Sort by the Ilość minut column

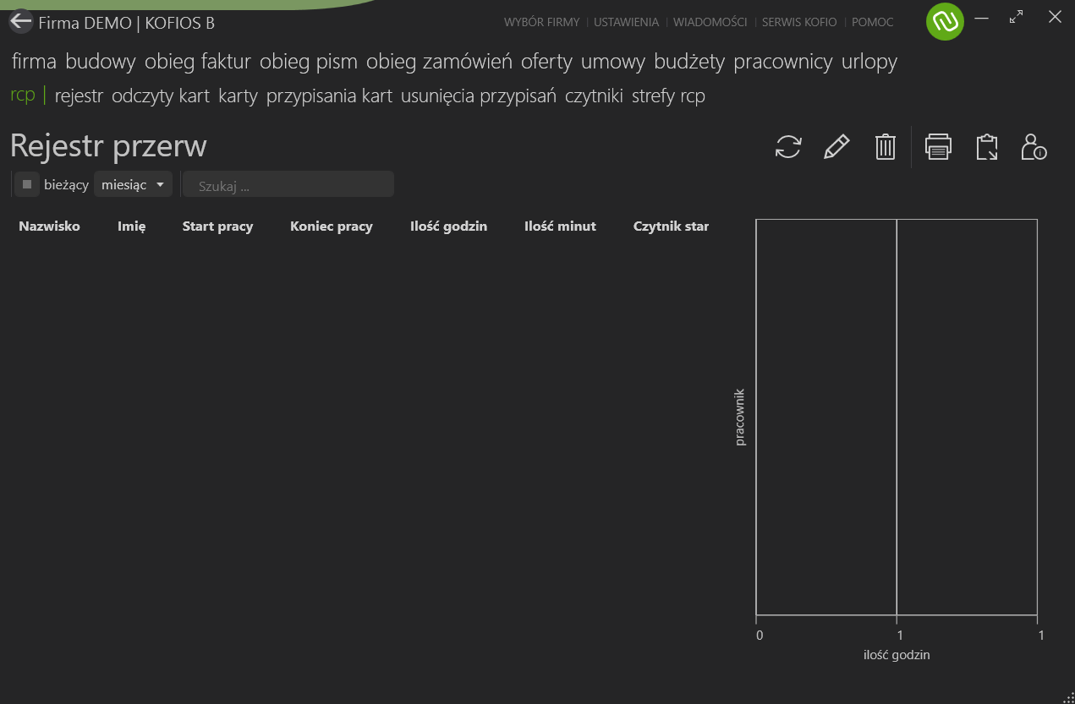(x=560, y=226)
